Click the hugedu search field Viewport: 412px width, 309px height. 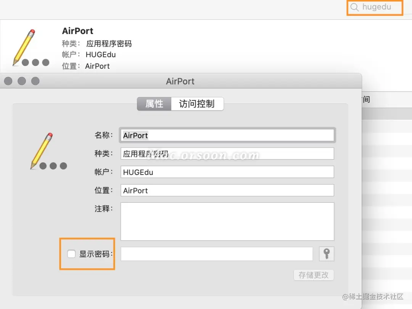pos(375,7)
